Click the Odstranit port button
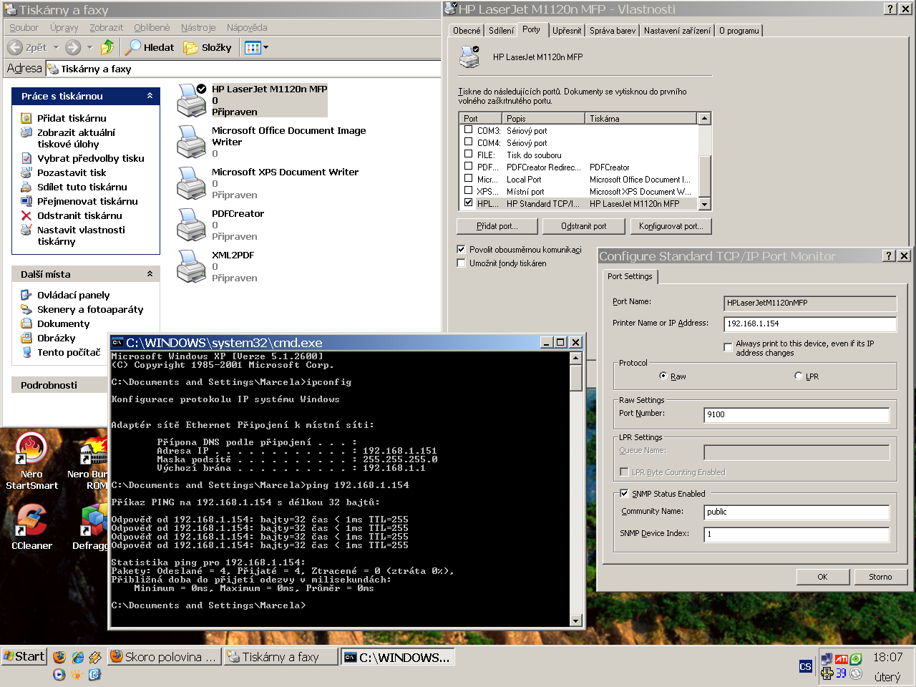This screenshot has height=687, width=916. click(583, 226)
